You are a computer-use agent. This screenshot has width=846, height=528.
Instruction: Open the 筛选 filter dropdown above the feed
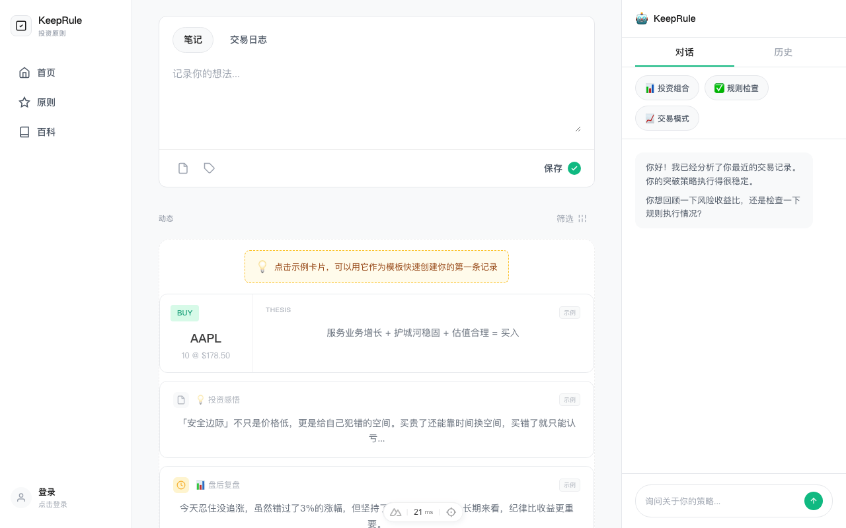[570, 218]
